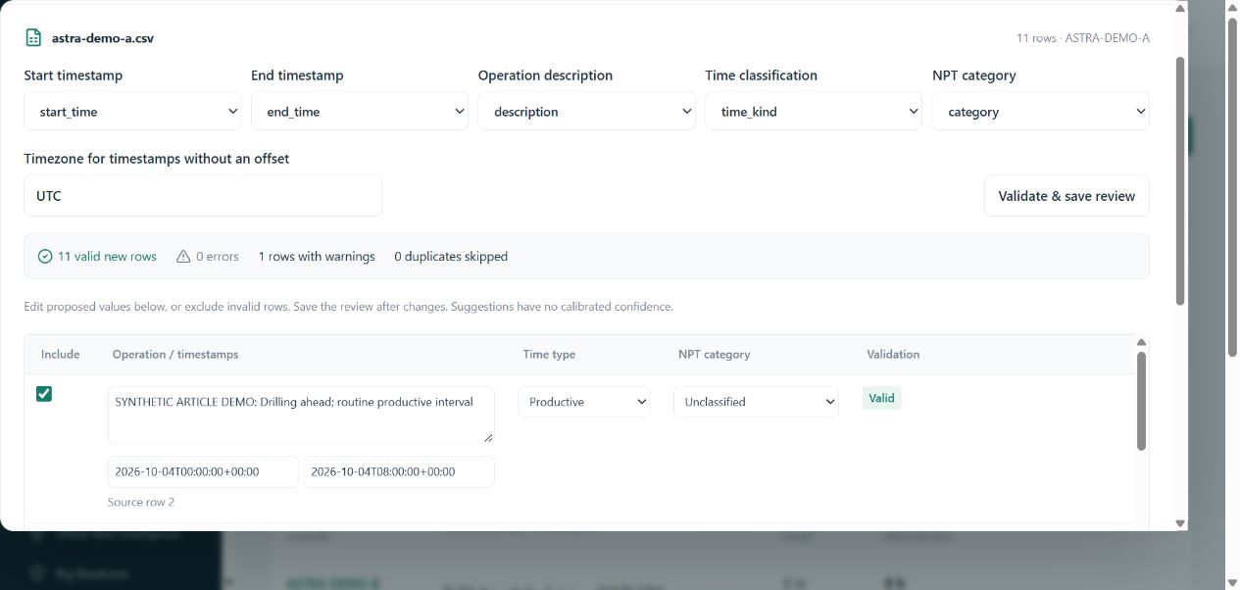The image size is (1240, 590).
Task: Click the Time type column header
Action: pyautogui.click(x=549, y=354)
